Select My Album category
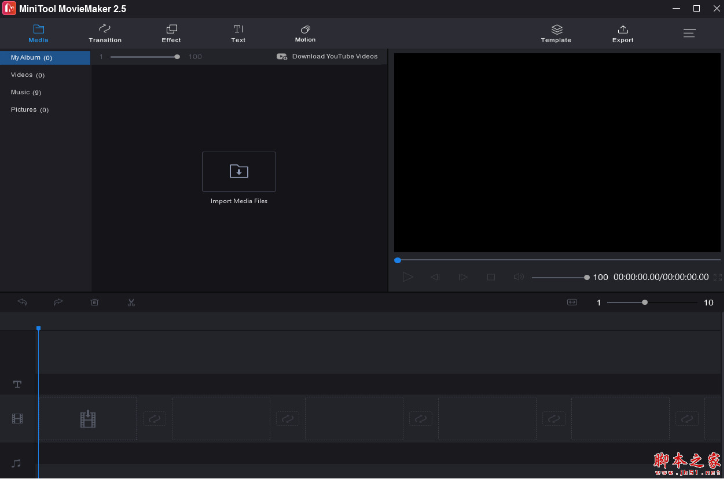Image resolution: width=727 pixels, height=479 pixels. [45, 58]
